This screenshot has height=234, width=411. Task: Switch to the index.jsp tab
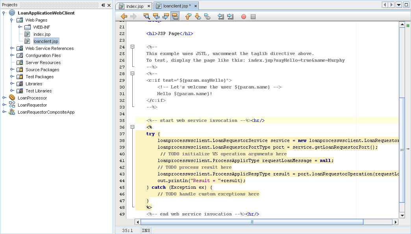(135, 6)
